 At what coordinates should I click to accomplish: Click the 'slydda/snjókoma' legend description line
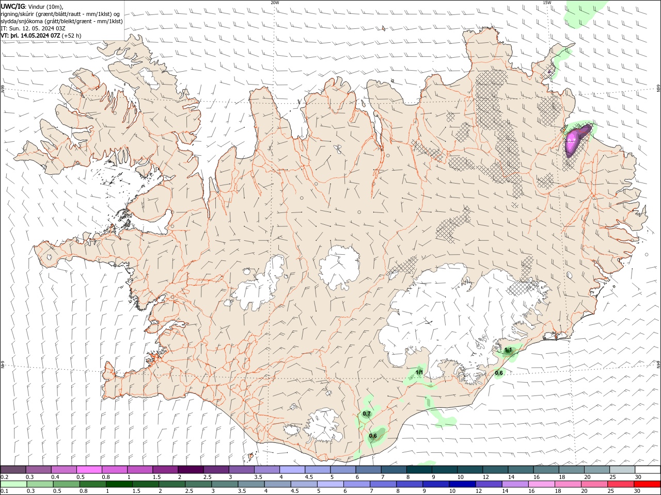click(x=62, y=21)
